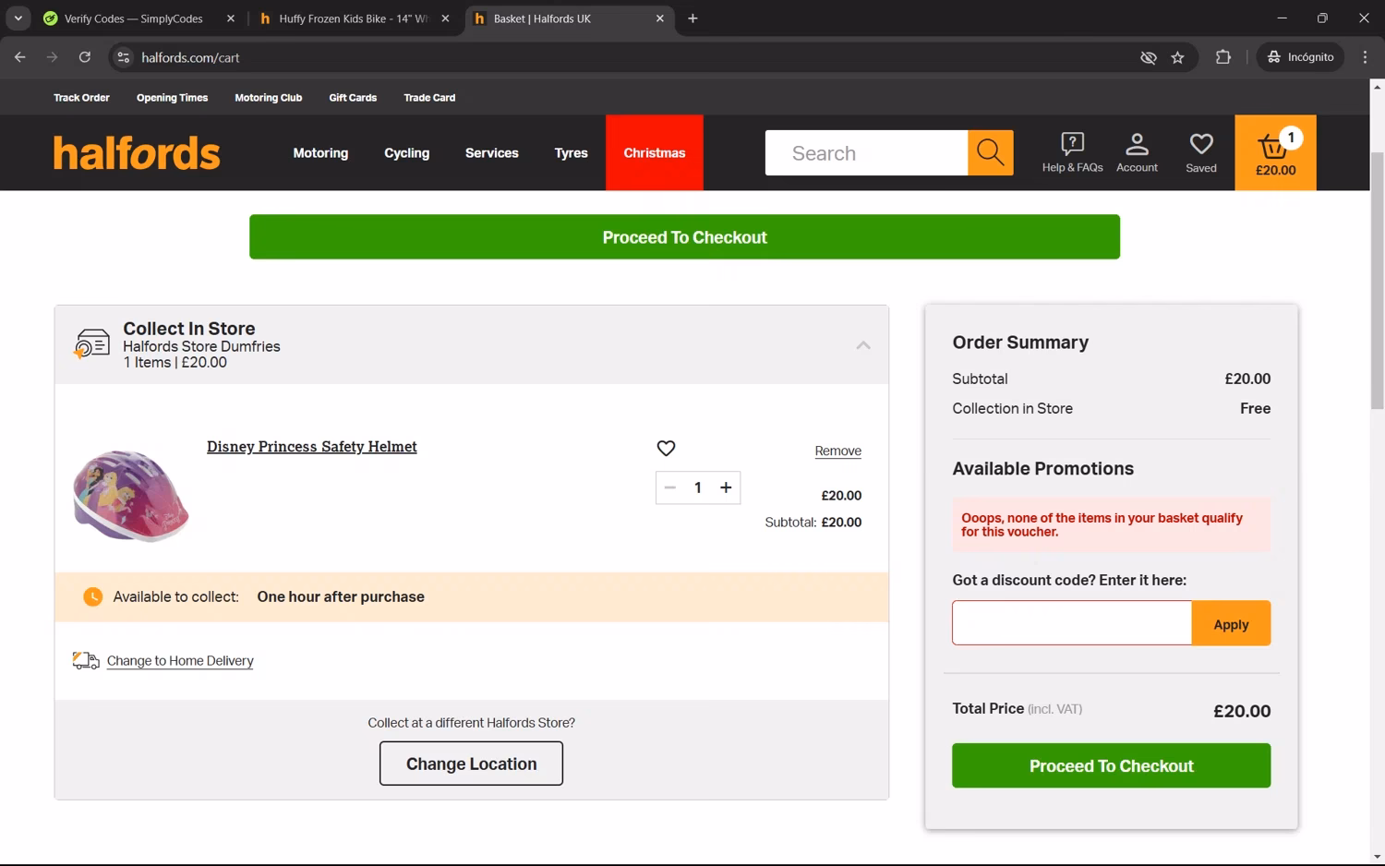Click the top Proceed To Checkout button
The width and height of the screenshot is (1385, 866).
[x=684, y=237]
